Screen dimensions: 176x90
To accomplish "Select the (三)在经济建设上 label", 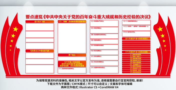I will click(x=96, y=28).
